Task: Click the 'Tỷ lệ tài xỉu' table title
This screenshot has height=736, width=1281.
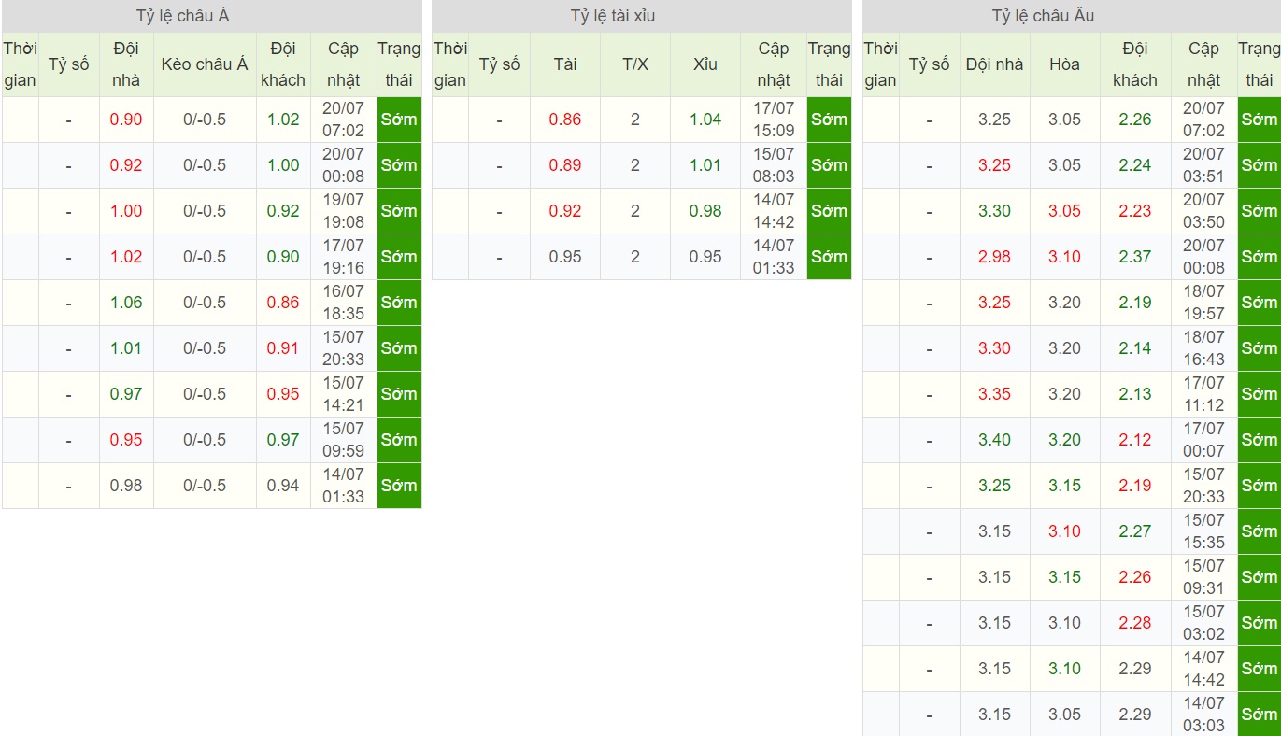Action: [x=614, y=16]
